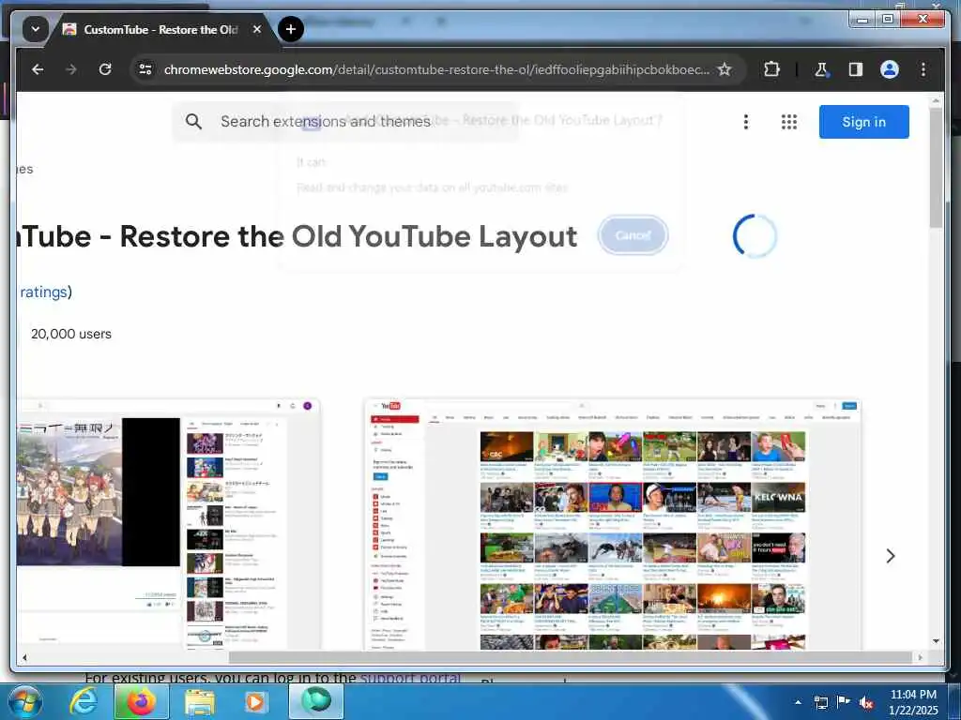Viewport: 961px width, 720px height.
Task: Open the Chrome profile avatar
Action: [890, 69]
